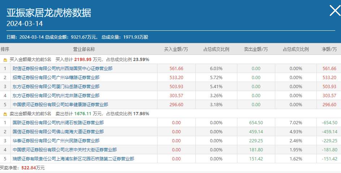341x173 pixels.
Task: Click the 2.46% sell proportion cell
Action: tap(296, 141)
